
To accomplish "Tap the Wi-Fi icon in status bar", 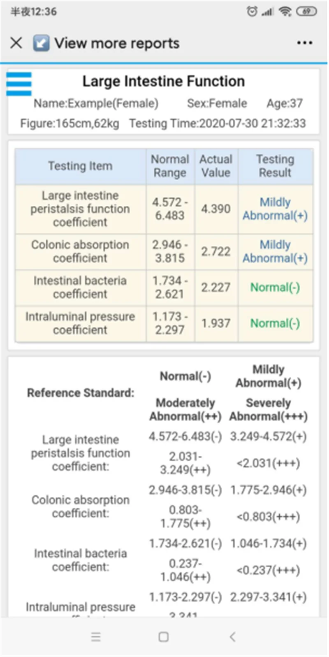I will (285, 12).
